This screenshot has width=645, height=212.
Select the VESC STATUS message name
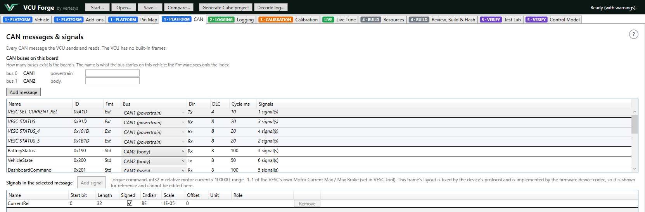(21, 122)
